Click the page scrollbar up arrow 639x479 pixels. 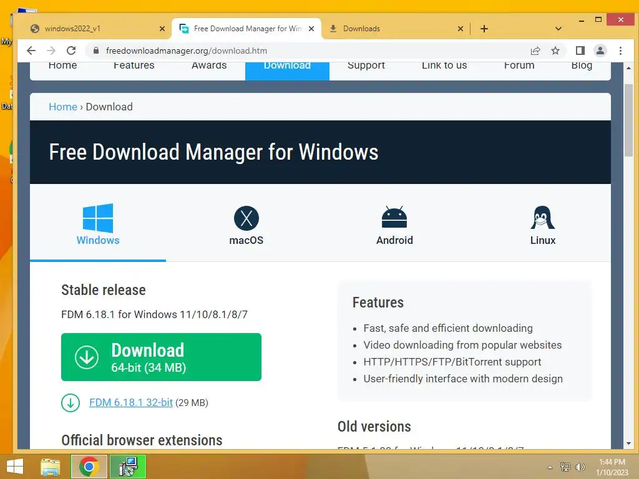[628, 67]
